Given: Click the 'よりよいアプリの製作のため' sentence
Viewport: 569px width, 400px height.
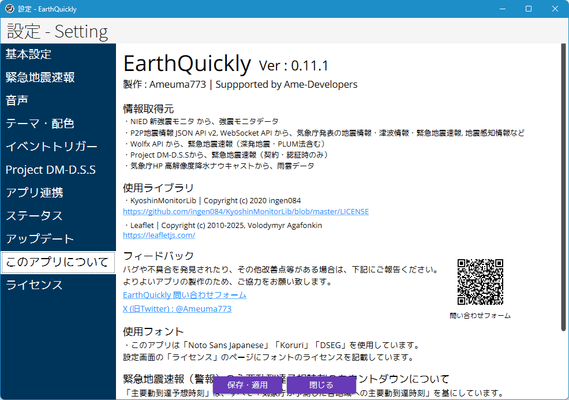Looking at the screenshot, I should pos(228,282).
